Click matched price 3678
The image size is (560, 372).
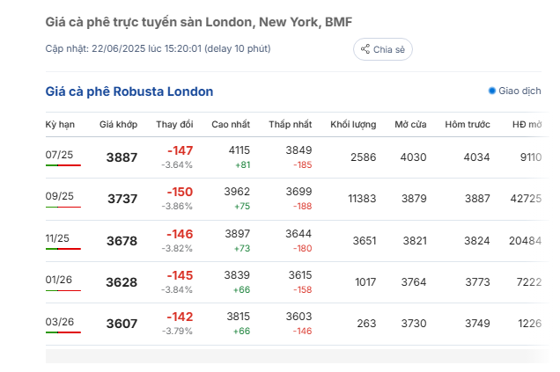click(x=122, y=241)
